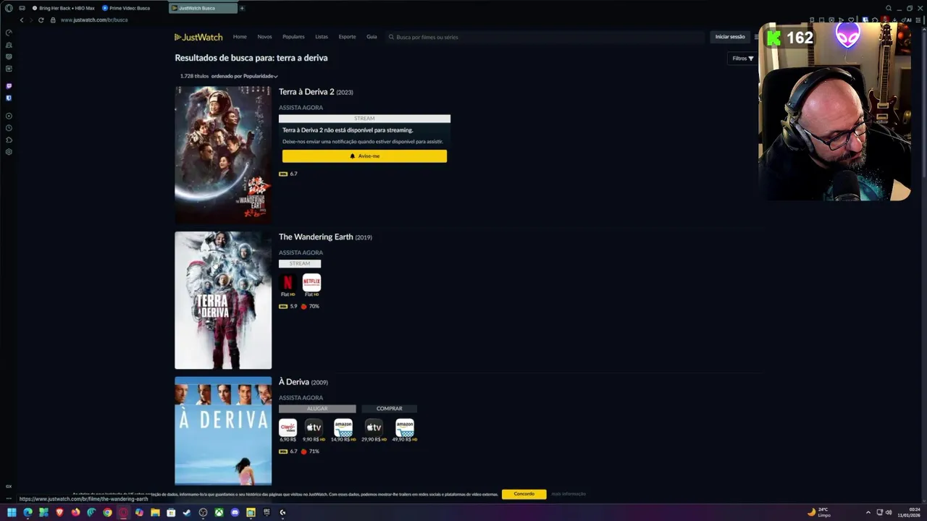Expand the 'ordenado por Popularidade' dropdown
This screenshot has height=521, width=927.
[x=245, y=76]
